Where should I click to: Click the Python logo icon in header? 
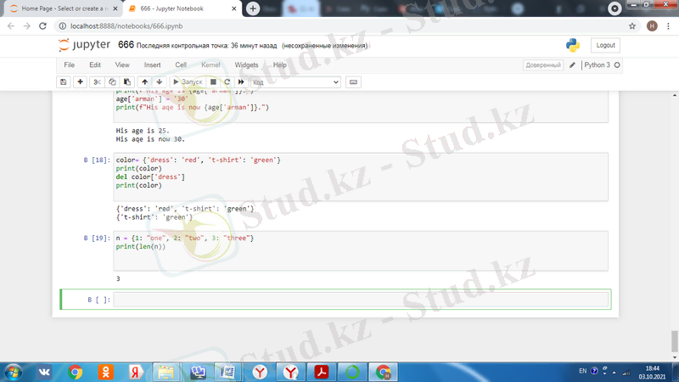(573, 45)
